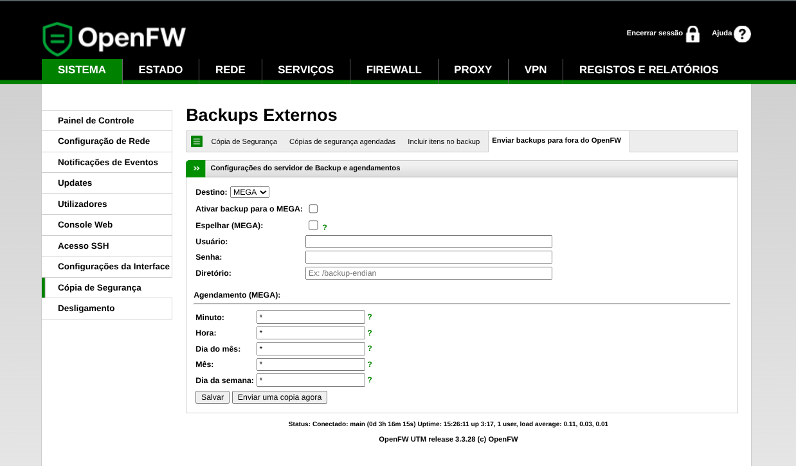The image size is (796, 466).
Task: Click the padlock icon to end session
Action: [x=692, y=34]
